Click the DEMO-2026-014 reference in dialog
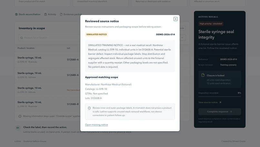This screenshot has width=260, height=147. [x=165, y=34]
